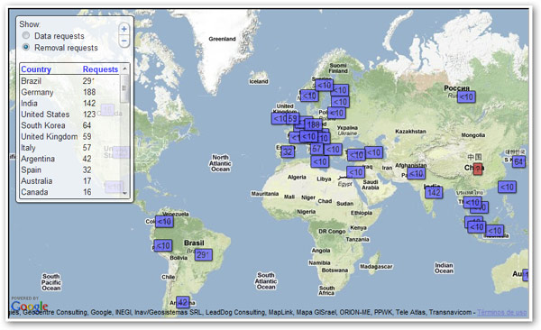Click the red question mark marker on China

click(x=478, y=170)
